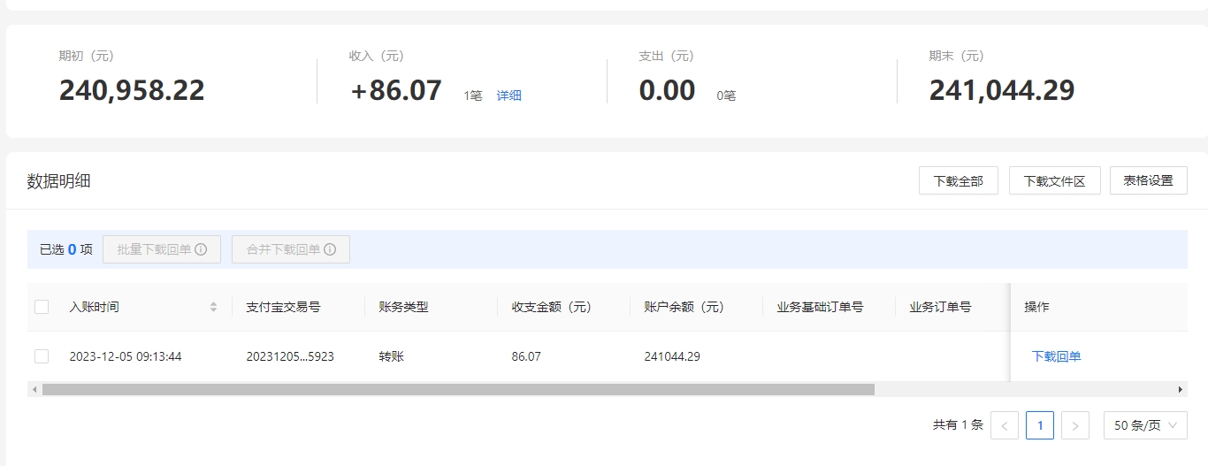Click the expense value 0.00

[667, 90]
